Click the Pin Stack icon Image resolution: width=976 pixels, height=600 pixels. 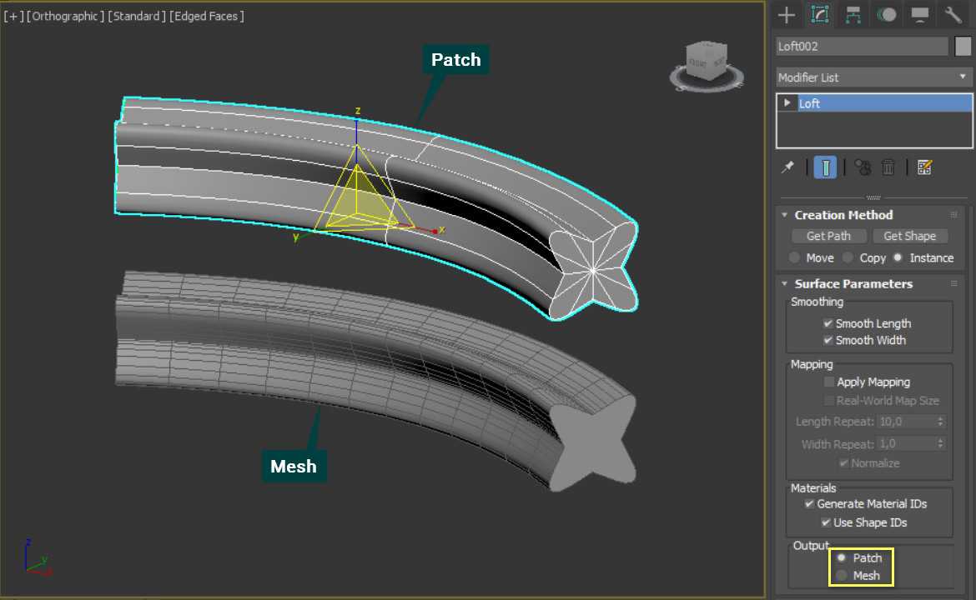[x=787, y=167]
